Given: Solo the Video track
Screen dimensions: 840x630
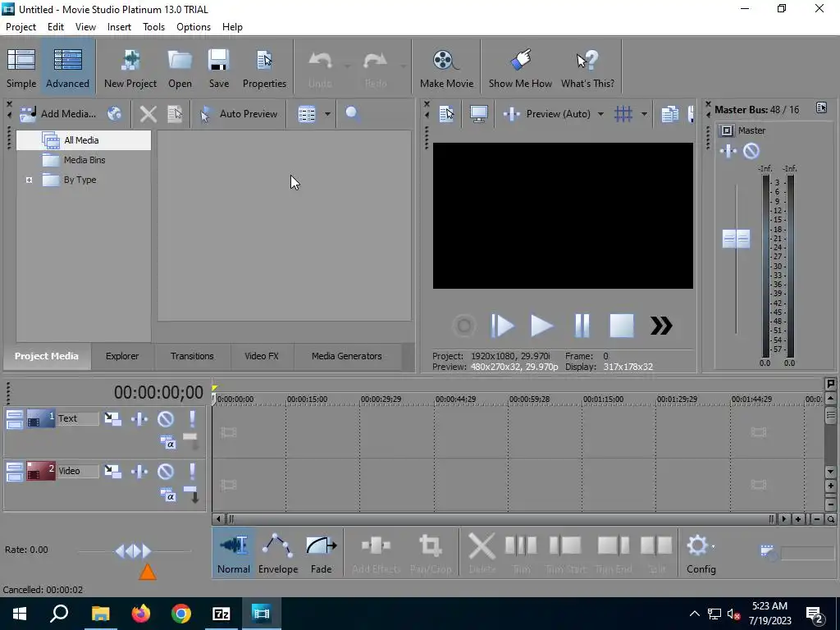Looking at the screenshot, I should coord(192,471).
